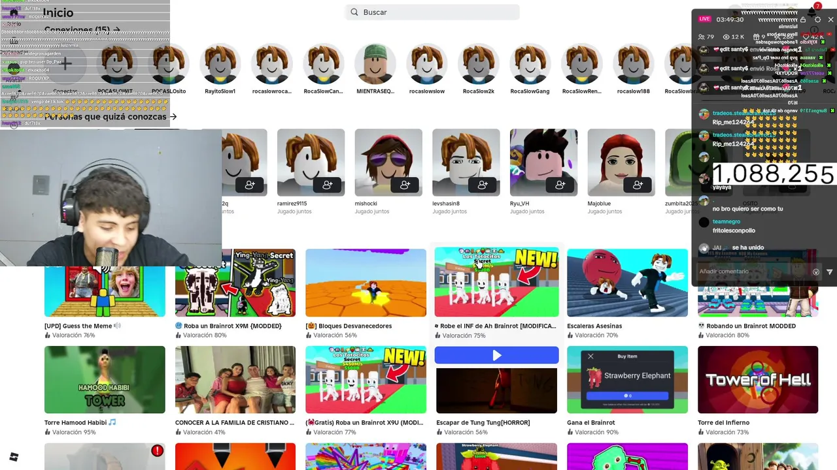This screenshot has height=470, width=837.
Task: Click Valoración 76% thumbs-up icon
Action: tap(48, 336)
